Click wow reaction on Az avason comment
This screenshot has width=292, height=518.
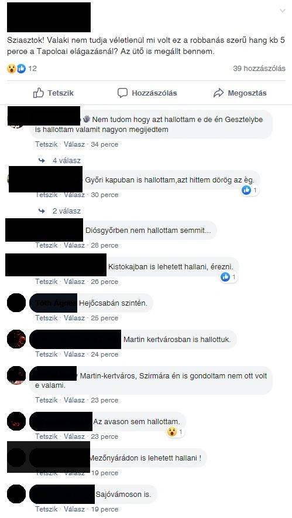point(171,432)
